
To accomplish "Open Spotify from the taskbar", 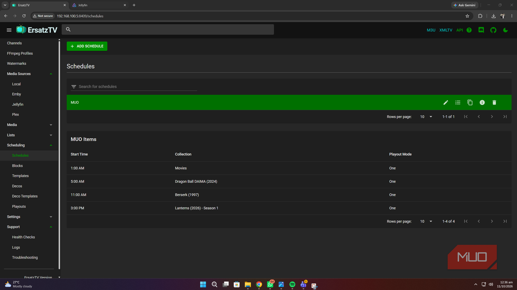I will [x=292, y=284].
